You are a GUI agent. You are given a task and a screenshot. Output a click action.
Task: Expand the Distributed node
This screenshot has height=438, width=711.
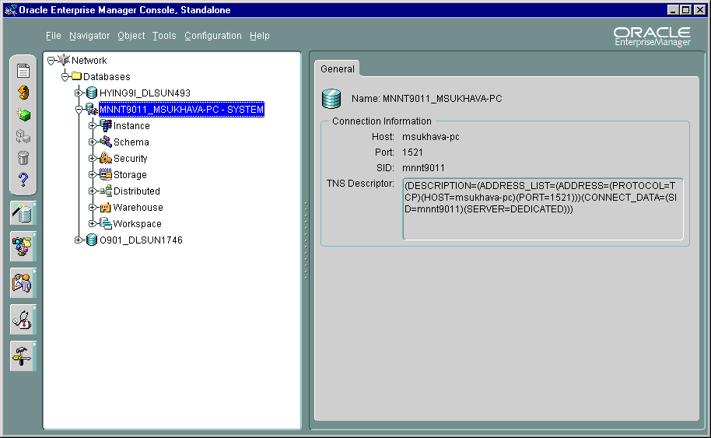[92, 191]
